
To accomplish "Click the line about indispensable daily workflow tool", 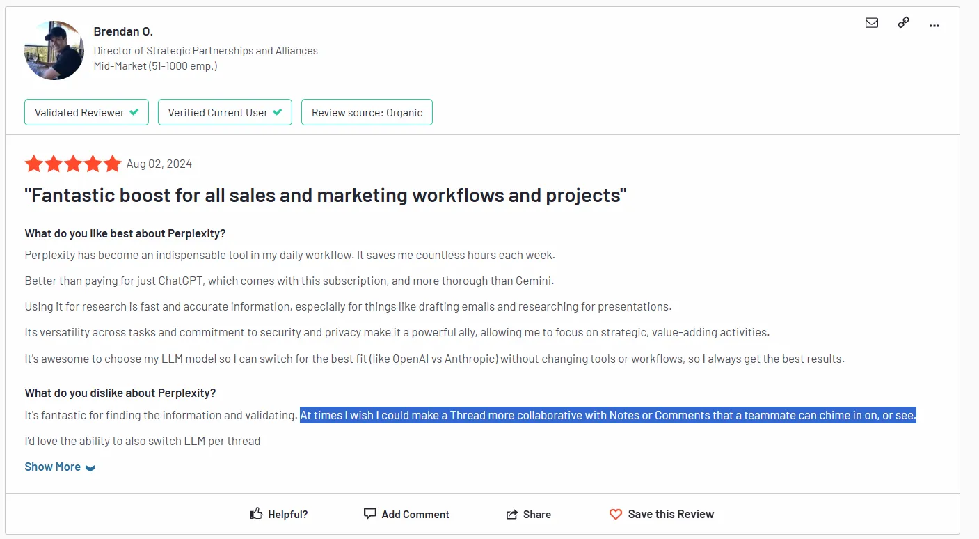I will point(290,255).
